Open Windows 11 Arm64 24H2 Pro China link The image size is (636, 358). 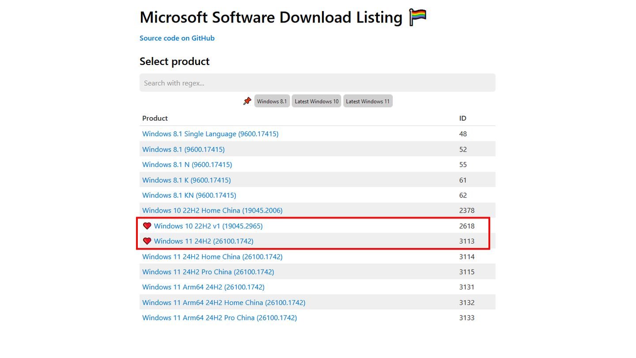tap(220, 318)
